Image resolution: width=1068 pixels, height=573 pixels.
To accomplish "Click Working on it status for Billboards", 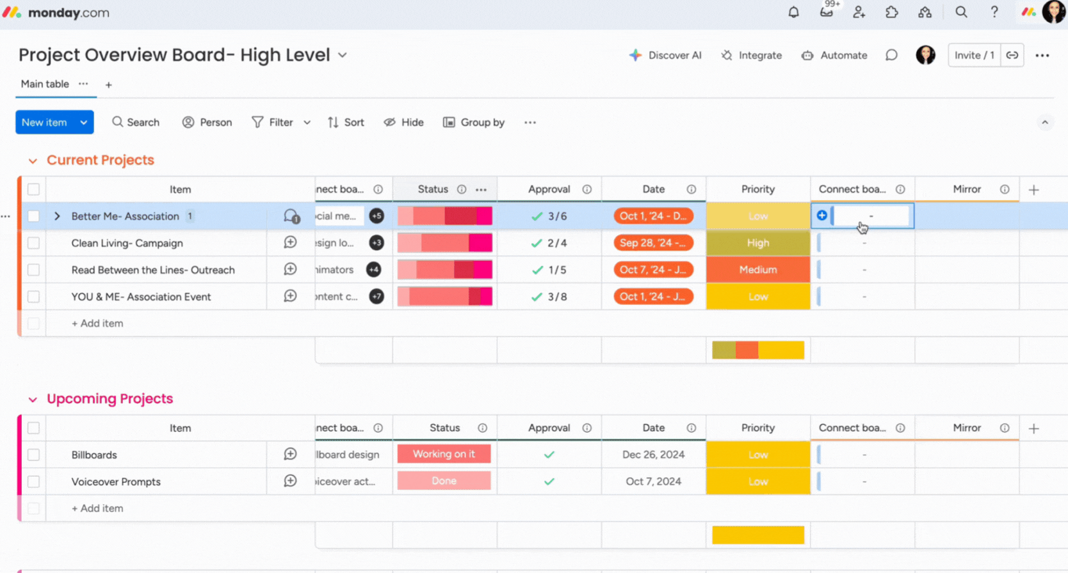I will [444, 454].
